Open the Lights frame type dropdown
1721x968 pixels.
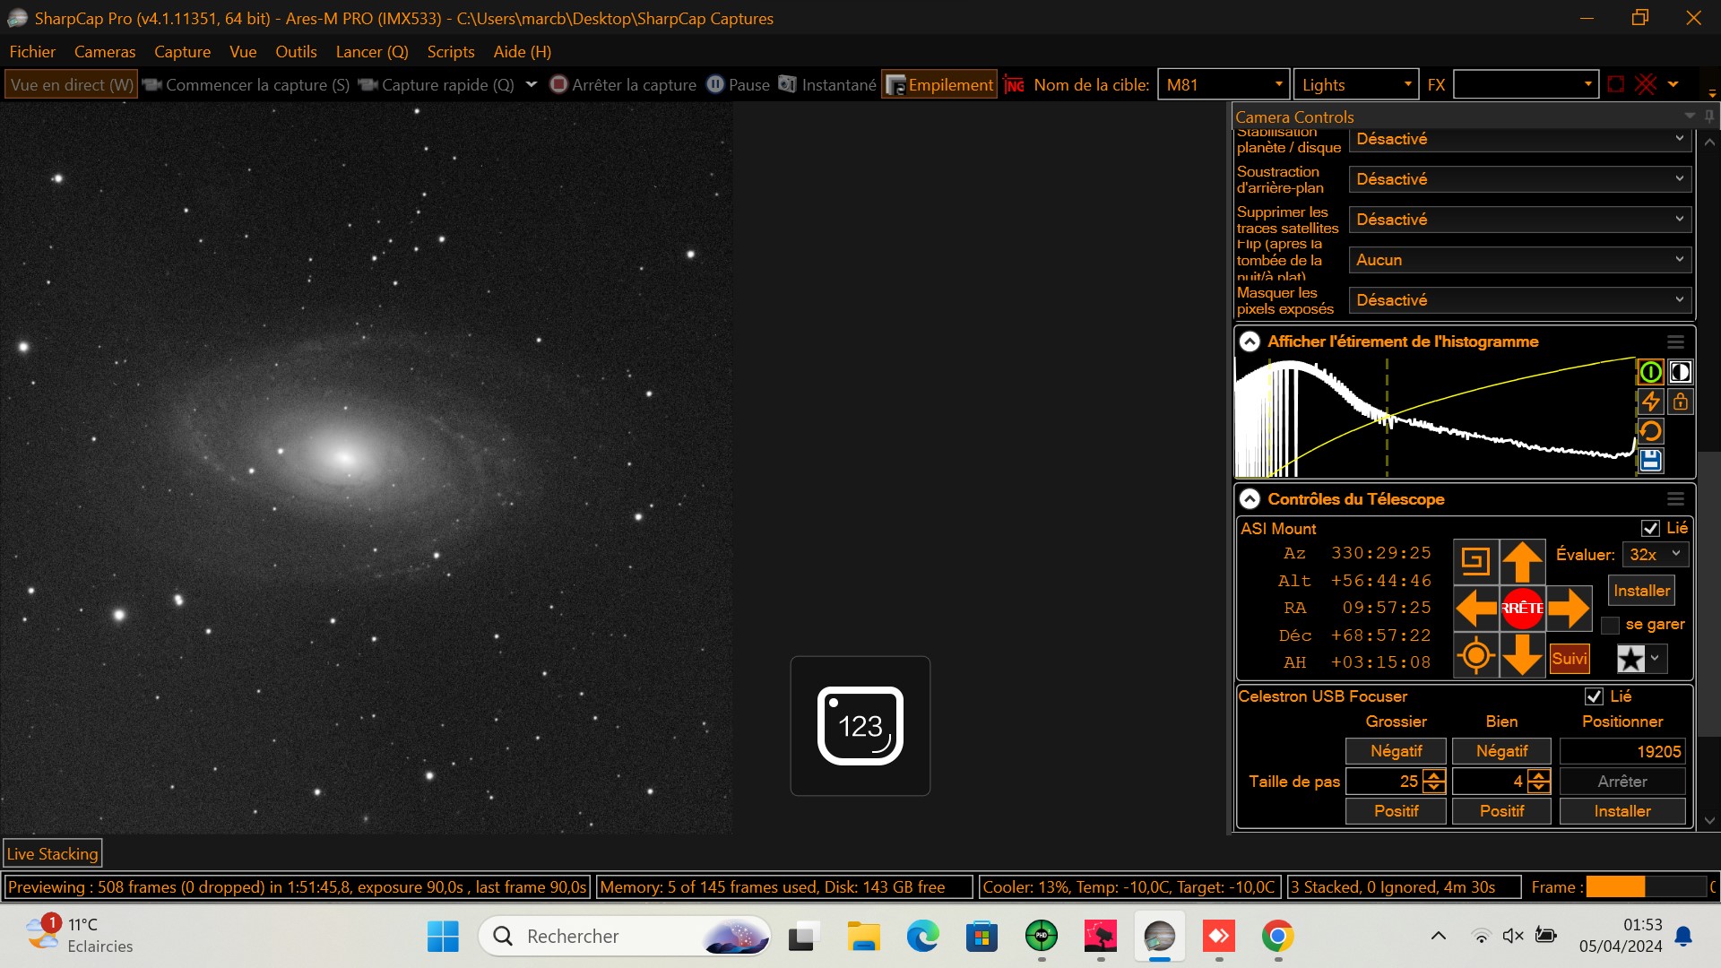click(x=1407, y=83)
